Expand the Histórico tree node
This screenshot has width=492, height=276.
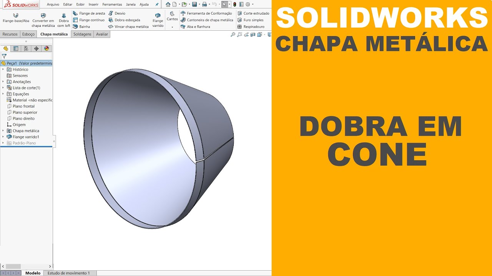click(x=3, y=69)
